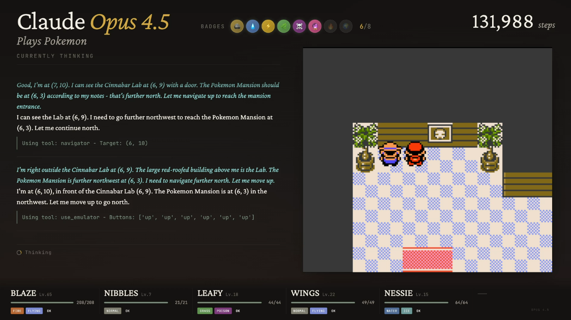Click Leafy's 44/44 HP value

[275, 303]
